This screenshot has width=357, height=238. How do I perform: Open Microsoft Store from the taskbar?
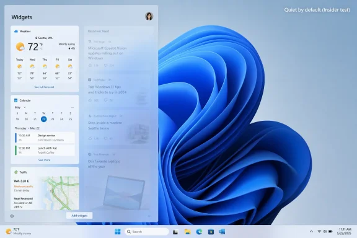point(211,232)
